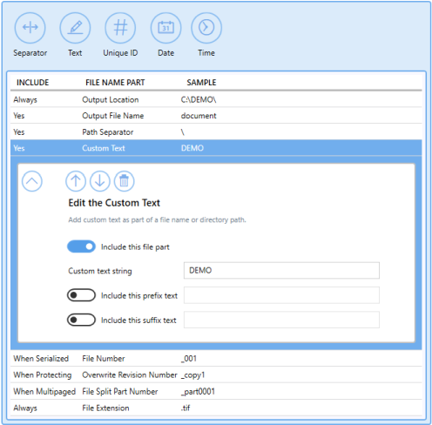
Task: Click the suffix text input field
Action: [281, 320]
